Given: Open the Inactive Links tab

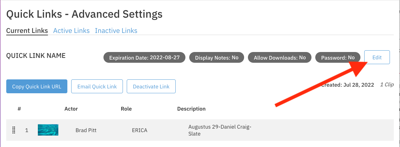Looking at the screenshot, I should (116, 31).
